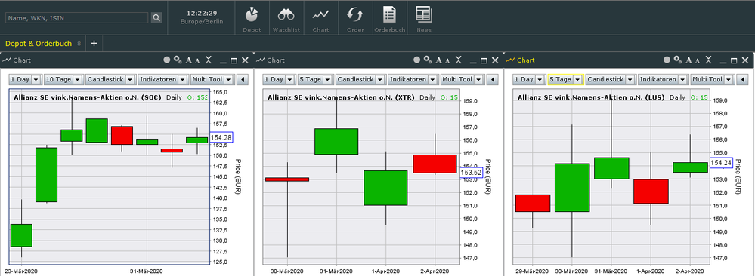Screen dimensions: 755x276
Task: Open Indikatoren dropdown in SOC chart
Action: coord(163,79)
